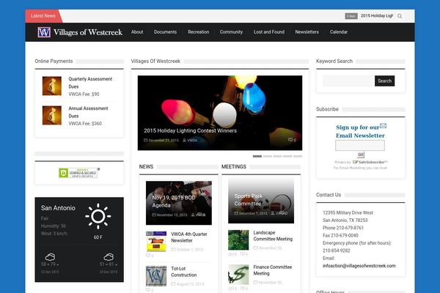The image size is (440, 293).
Task: Click the keyword search input field
Action: 348,81
